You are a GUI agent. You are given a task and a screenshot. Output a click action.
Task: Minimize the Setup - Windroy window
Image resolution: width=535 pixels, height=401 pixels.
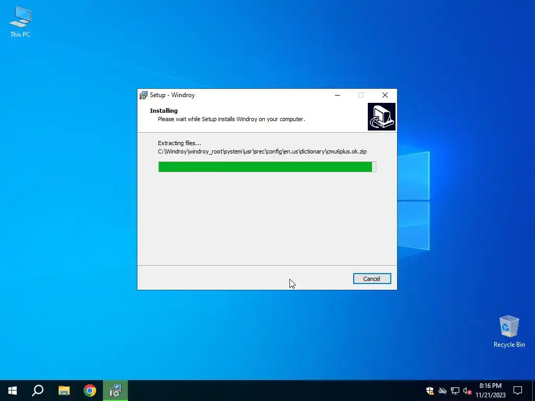point(338,95)
